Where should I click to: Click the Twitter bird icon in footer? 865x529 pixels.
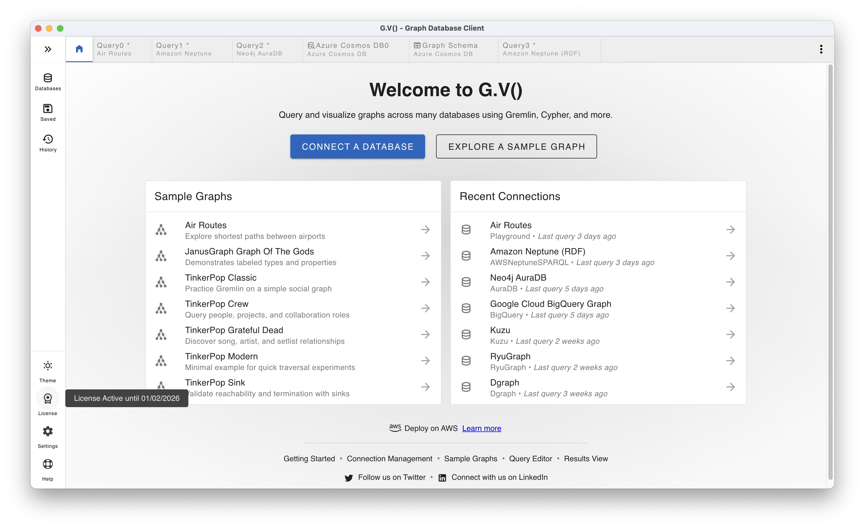(349, 477)
